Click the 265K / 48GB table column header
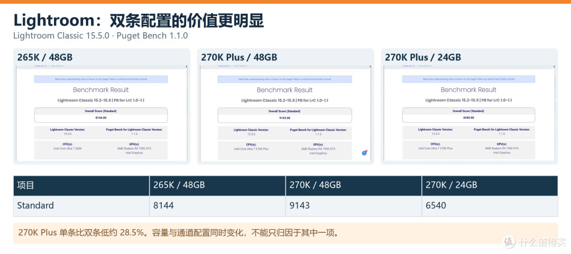The width and height of the screenshot is (571, 254). [x=217, y=186]
